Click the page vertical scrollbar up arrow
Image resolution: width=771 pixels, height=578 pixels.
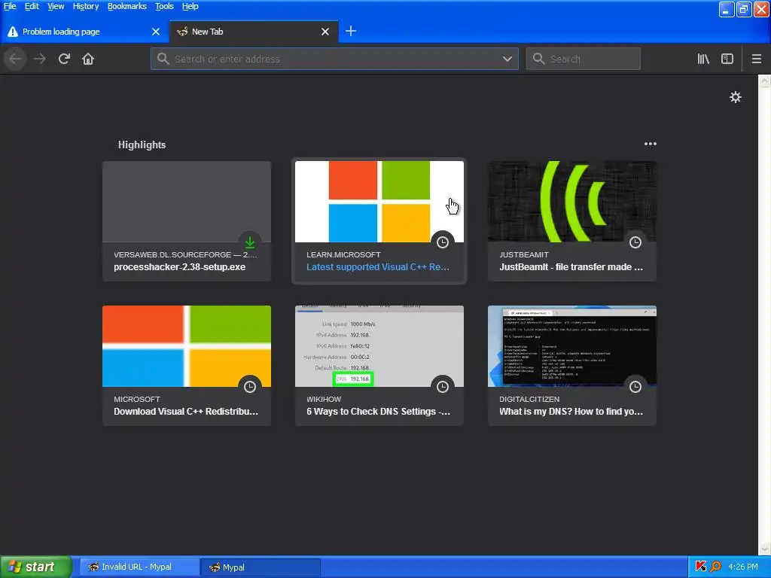[765, 81]
